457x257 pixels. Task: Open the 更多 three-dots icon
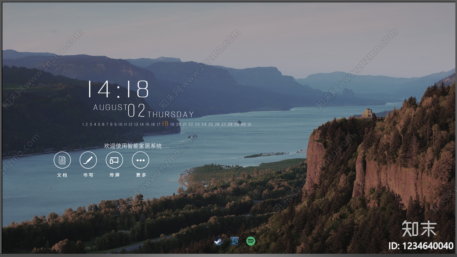point(141,160)
